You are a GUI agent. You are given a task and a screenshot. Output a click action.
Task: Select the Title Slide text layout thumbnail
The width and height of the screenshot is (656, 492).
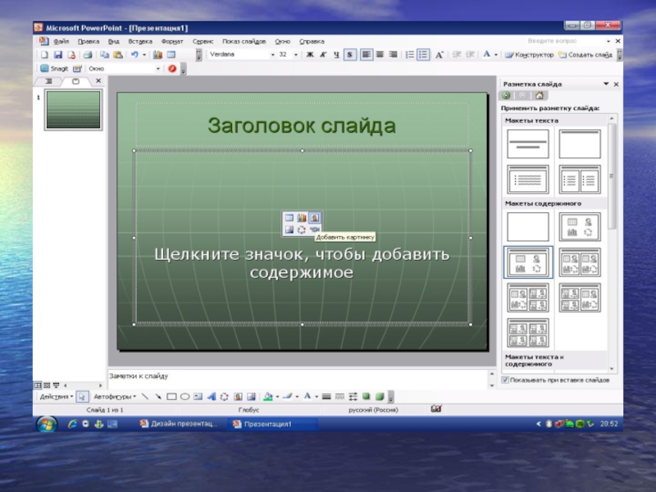(x=528, y=144)
